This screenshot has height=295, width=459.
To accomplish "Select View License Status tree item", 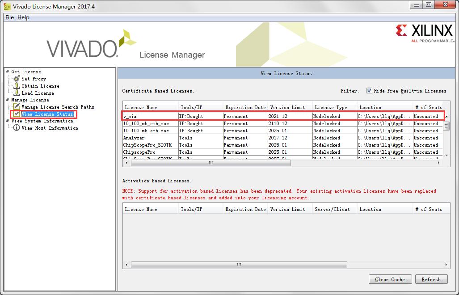I will click(x=47, y=114).
